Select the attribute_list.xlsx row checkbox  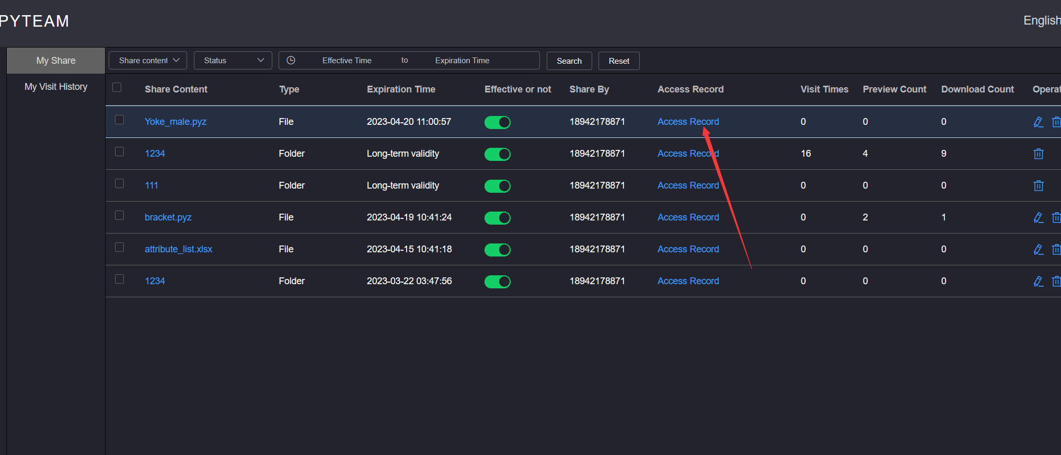click(120, 247)
